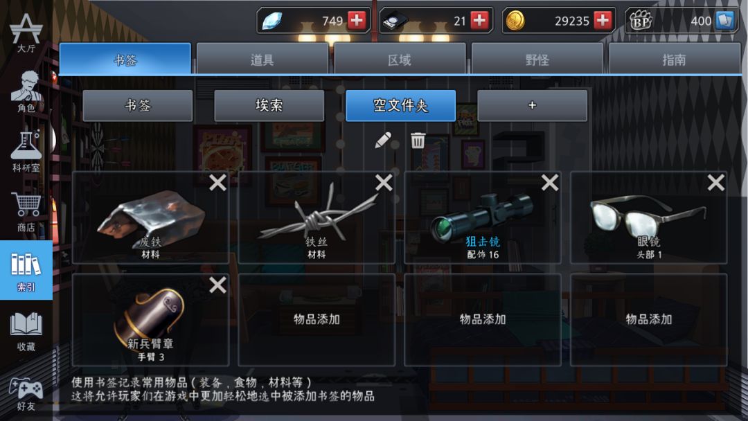Screen dimensions: 748x421
Task: Switch to the 野怪 tab
Action: [x=537, y=59]
